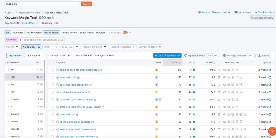Screen dimensions: 276x138
Task: Open the Intent filter dropdown
Action: coord(51,47)
